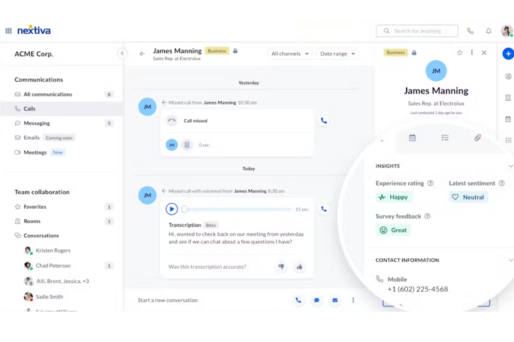
Task: Click the blue plus button to create new
Action: [x=508, y=54]
